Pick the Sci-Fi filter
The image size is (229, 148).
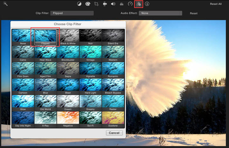(x=90, y=119)
